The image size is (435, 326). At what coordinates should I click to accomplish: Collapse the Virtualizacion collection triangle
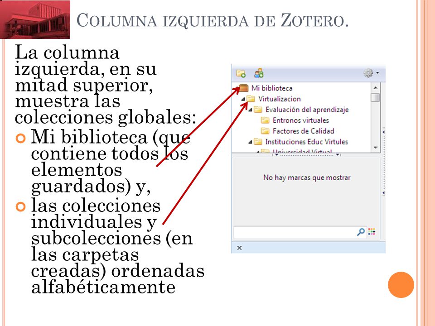(243, 99)
